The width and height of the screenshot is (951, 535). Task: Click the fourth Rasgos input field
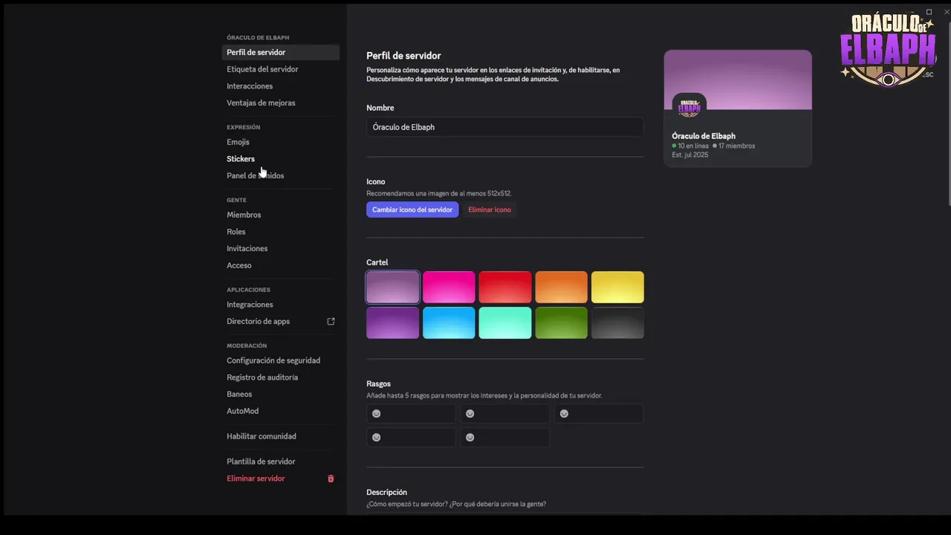tap(411, 438)
